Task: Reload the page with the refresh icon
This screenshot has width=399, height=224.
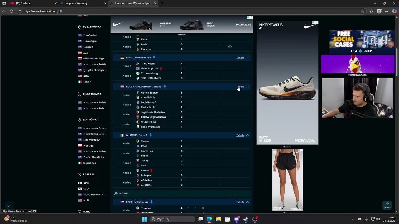Action: 12,11
